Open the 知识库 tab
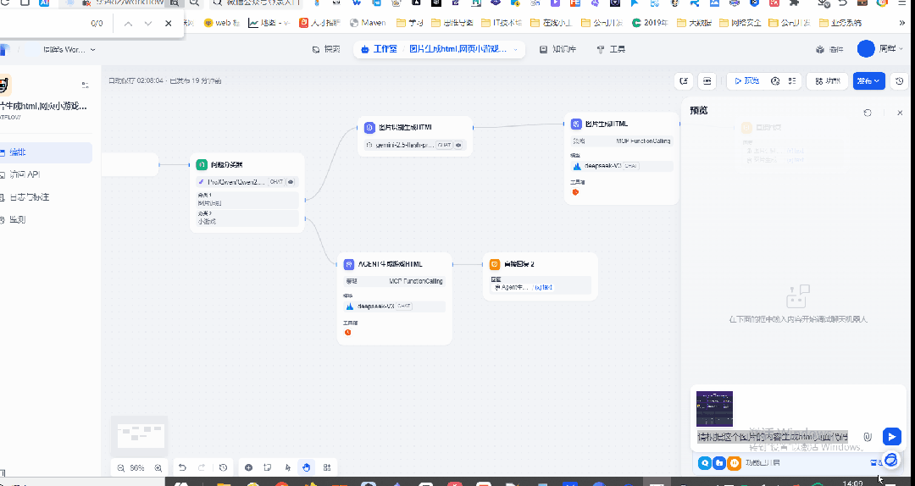 557,50
